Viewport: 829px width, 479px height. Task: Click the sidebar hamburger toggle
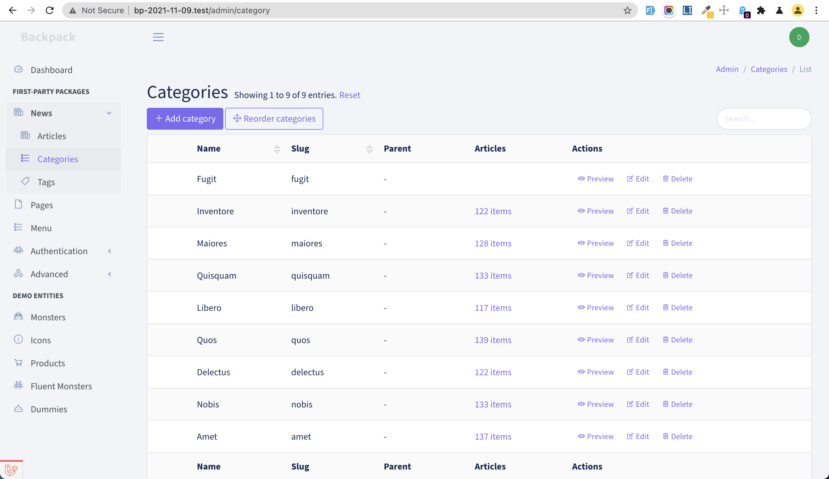click(158, 37)
